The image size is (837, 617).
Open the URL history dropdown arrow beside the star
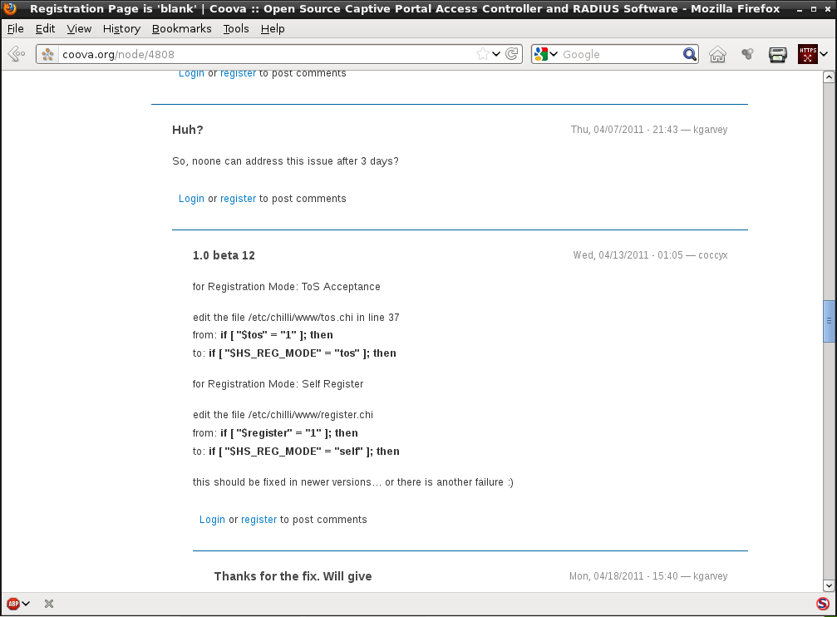496,54
